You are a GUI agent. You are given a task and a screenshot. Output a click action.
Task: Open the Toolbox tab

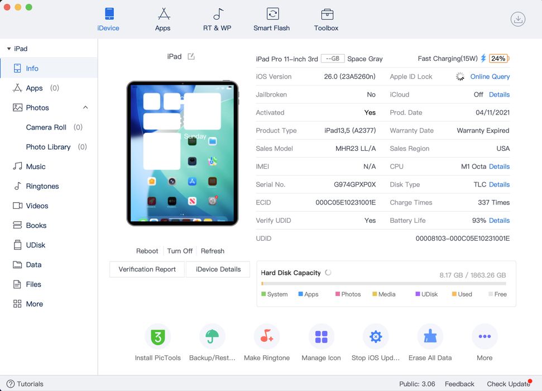click(327, 20)
